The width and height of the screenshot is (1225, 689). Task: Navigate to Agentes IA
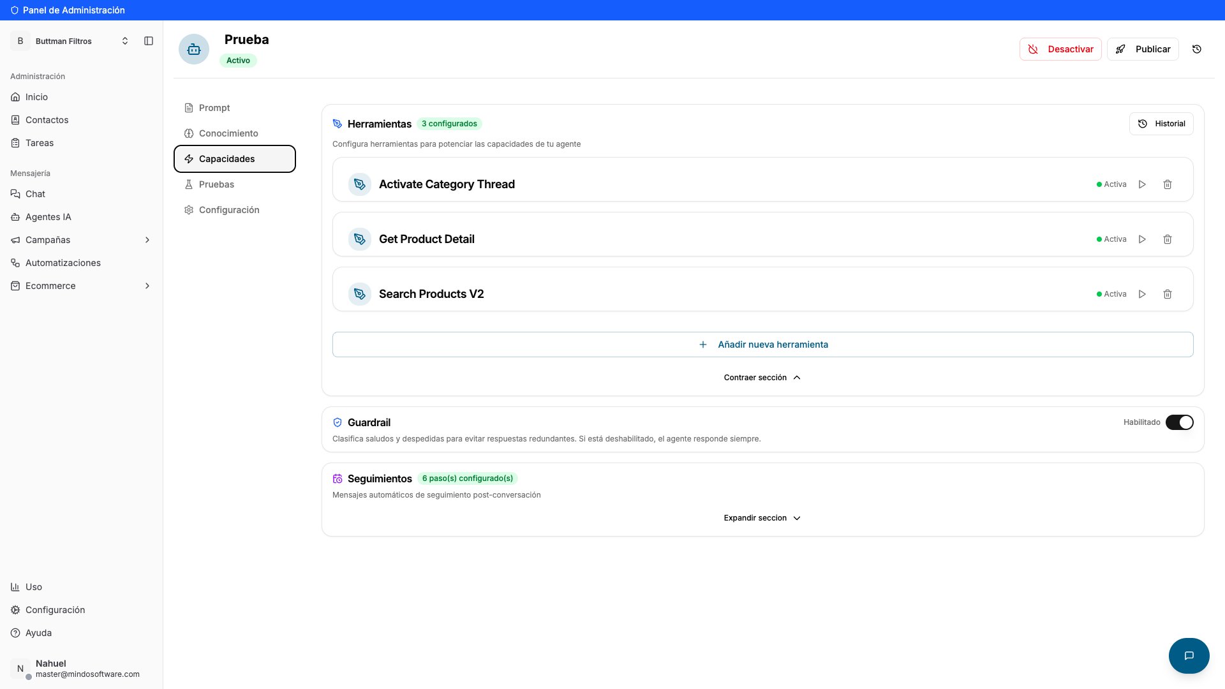click(x=82, y=217)
